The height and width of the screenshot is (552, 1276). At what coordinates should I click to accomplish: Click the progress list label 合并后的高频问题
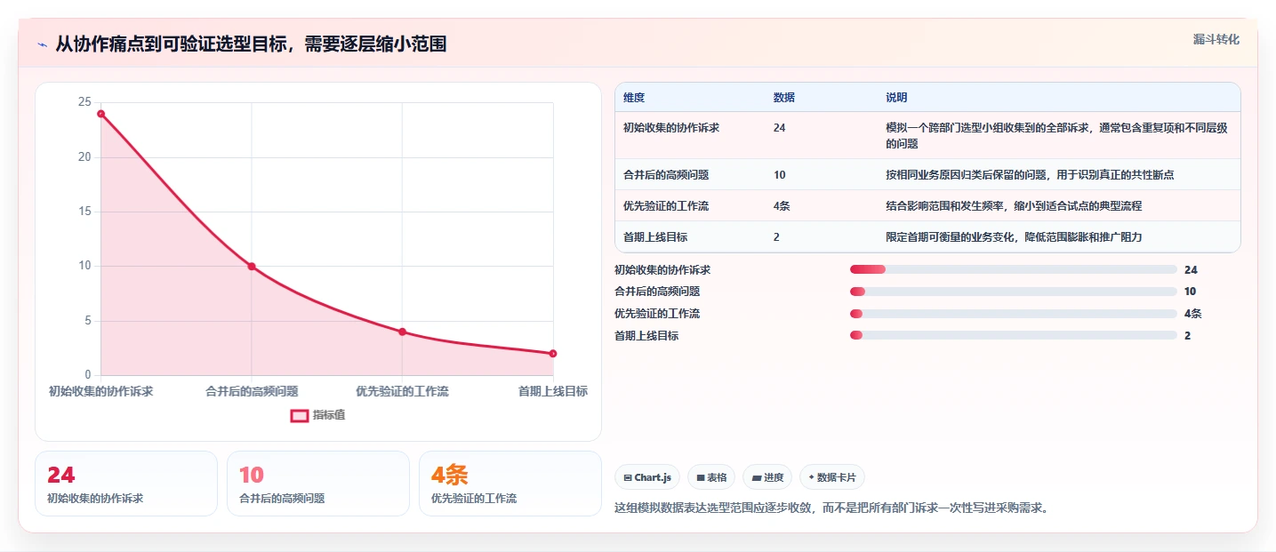(x=657, y=292)
